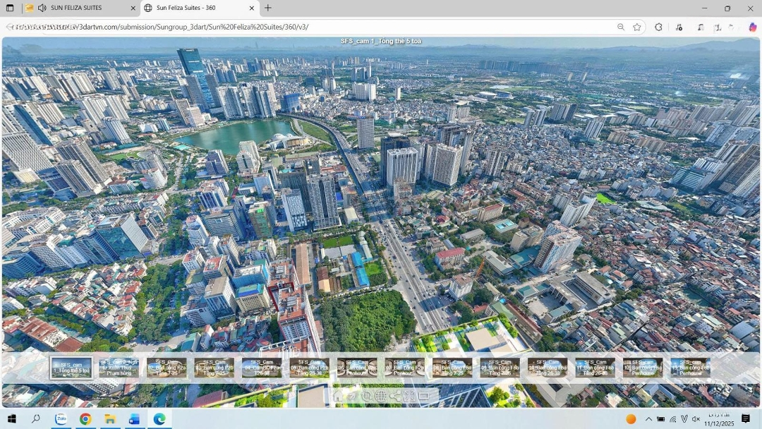Open File Explorer from the taskbar
The height and width of the screenshot is (429, 762).
(x=110, y=419)
